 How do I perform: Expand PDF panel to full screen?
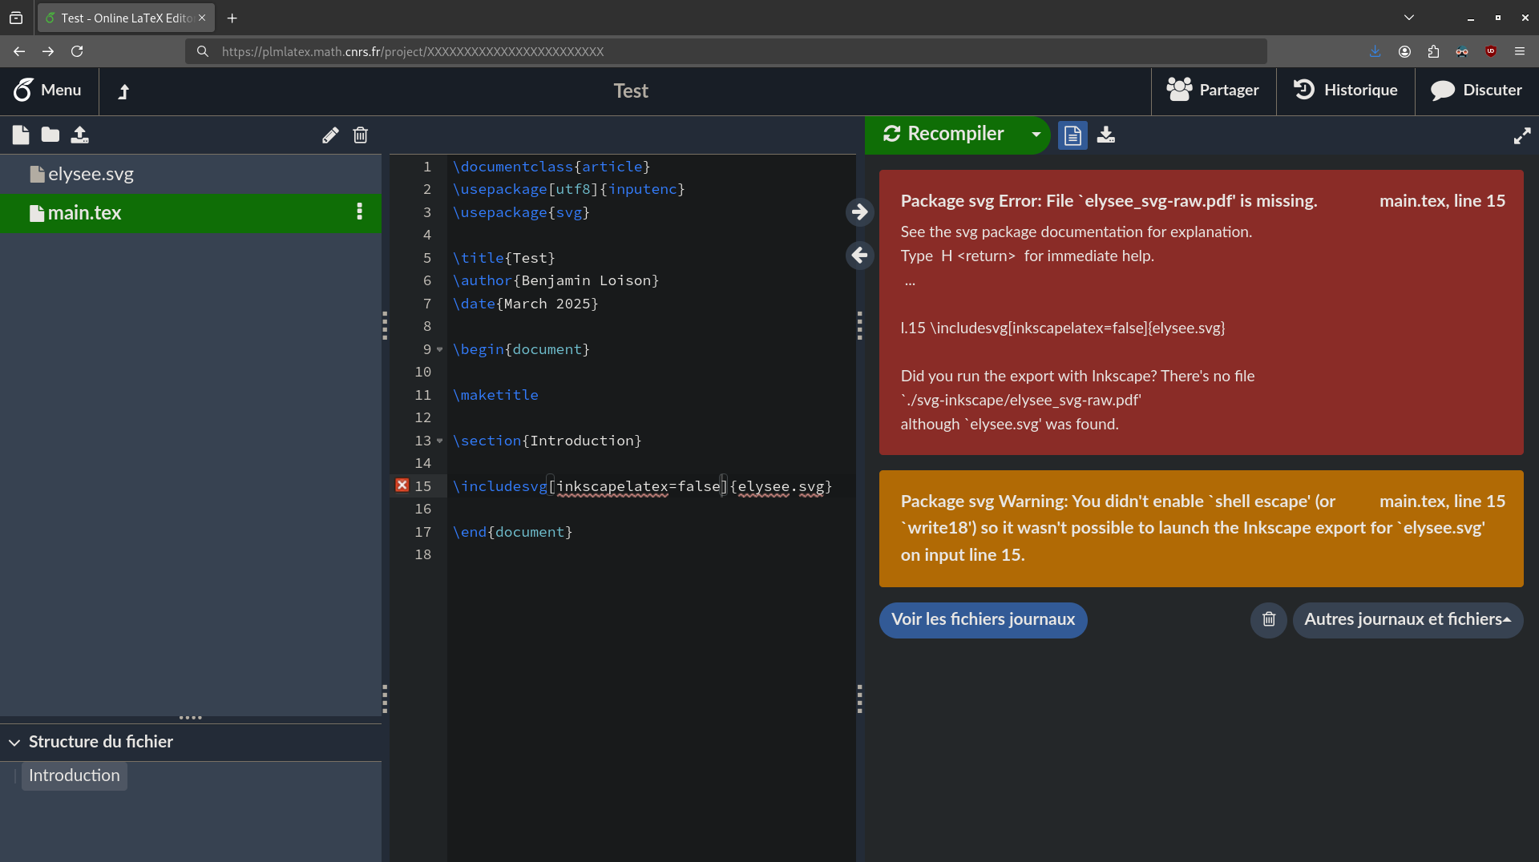click(x=1521, y=136)
